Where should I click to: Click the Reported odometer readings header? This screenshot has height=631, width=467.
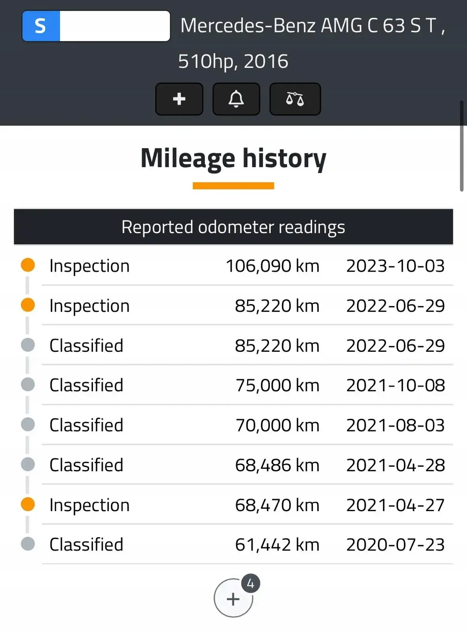[233, 227]
